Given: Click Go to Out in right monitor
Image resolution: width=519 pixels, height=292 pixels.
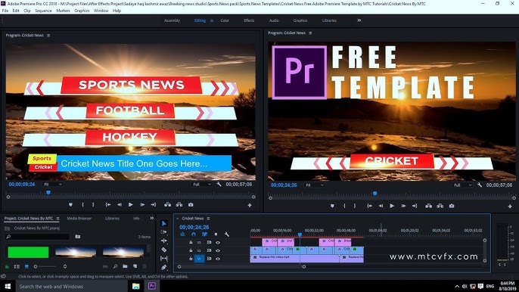Looking at the screenshot, I should click(415, 206).
